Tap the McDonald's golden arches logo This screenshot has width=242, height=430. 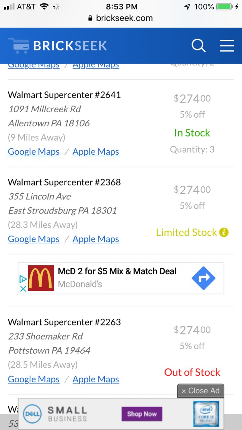click(41, 278)
